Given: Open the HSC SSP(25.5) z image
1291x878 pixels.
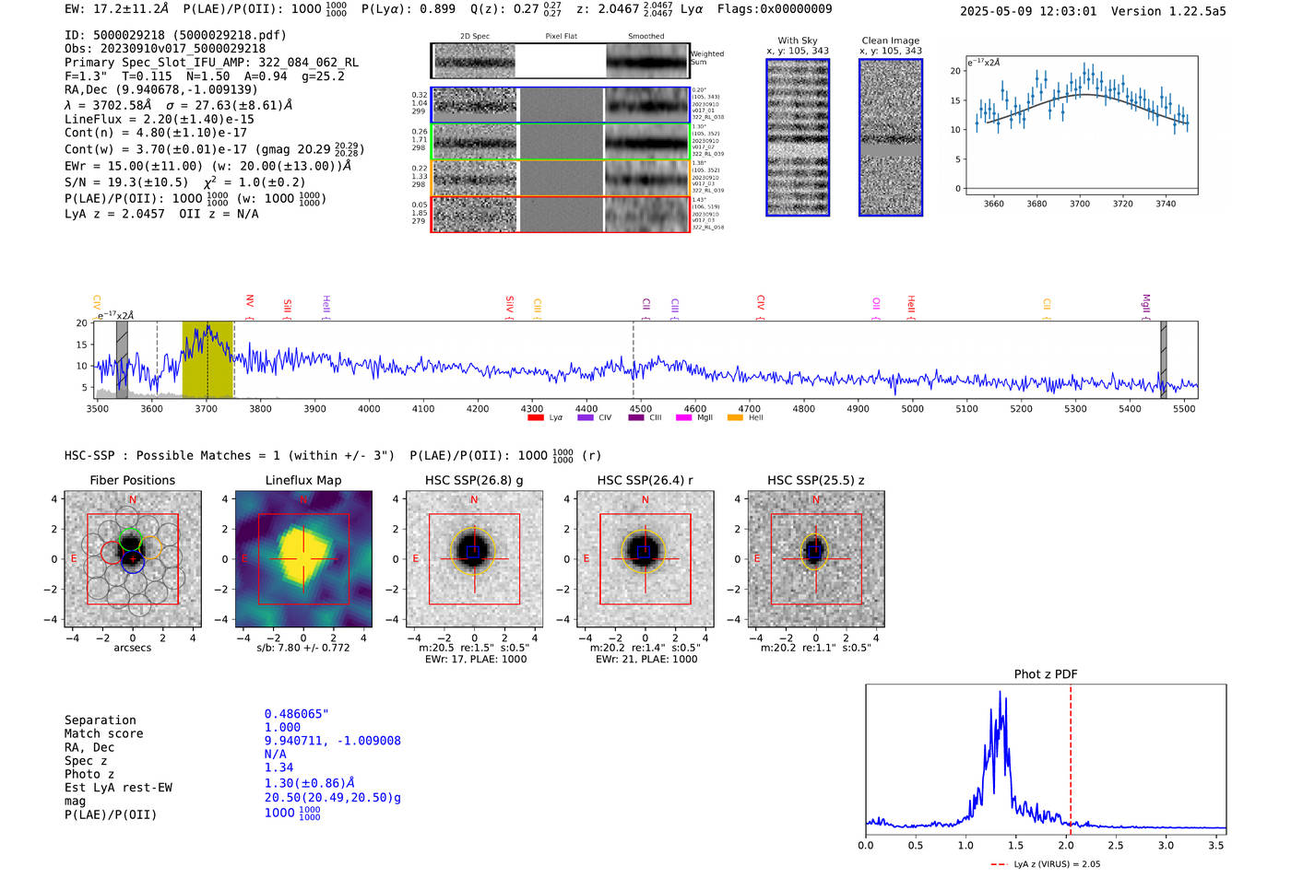Looking at the screenshot, I should pos(816,559).
